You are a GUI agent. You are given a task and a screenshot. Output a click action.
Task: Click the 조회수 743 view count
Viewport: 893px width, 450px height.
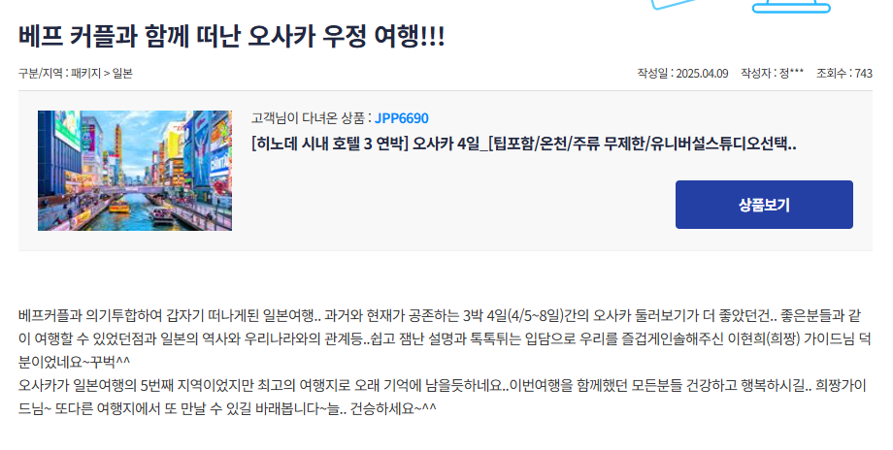click(x=844, y=74)
